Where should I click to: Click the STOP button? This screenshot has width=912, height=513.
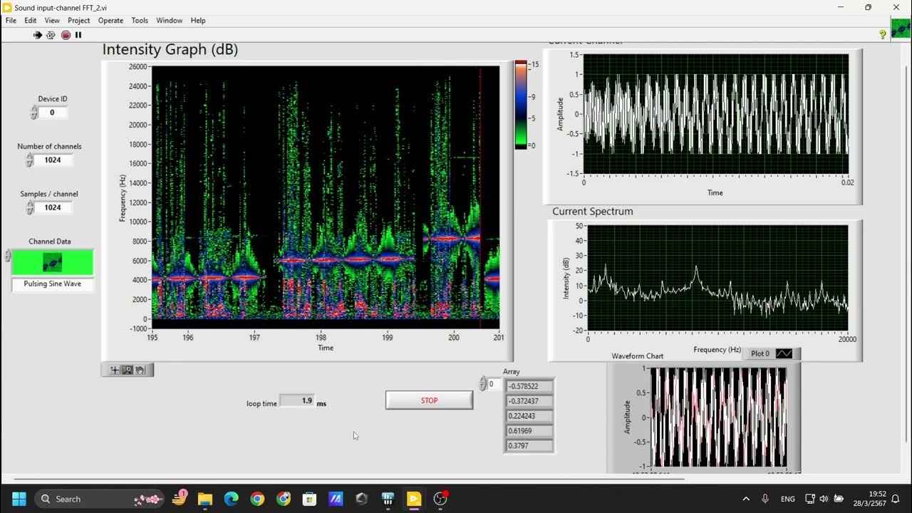pyautogui.click(x=429, y=400)
